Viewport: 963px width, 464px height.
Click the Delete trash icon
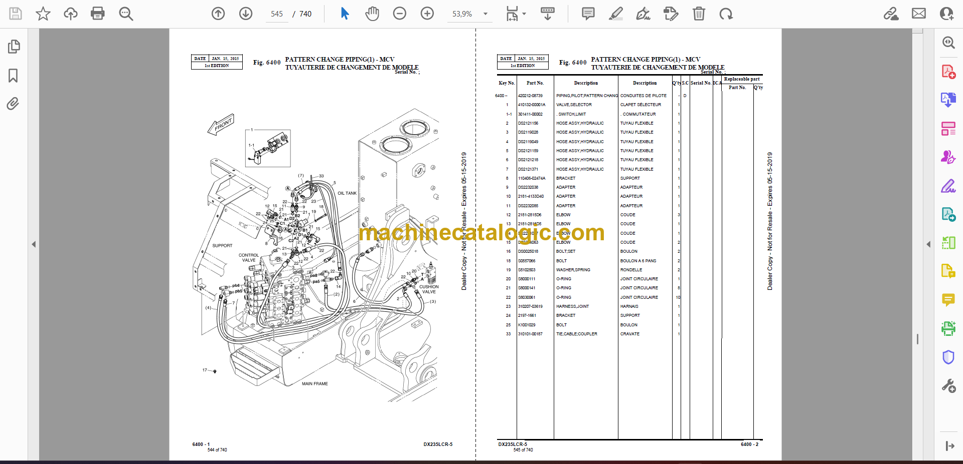point(699,14)
